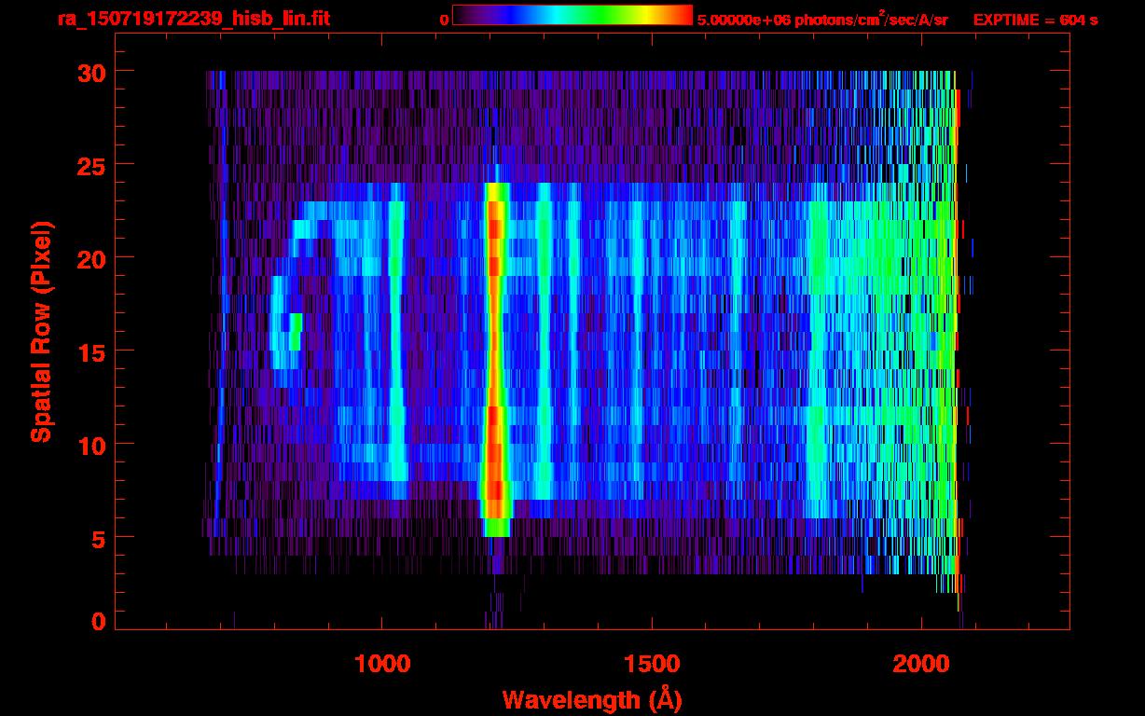Click the green blob near 850 Å at row 16
The height and width of the screenshot is (716, 1145).
(x=295, y=331)
